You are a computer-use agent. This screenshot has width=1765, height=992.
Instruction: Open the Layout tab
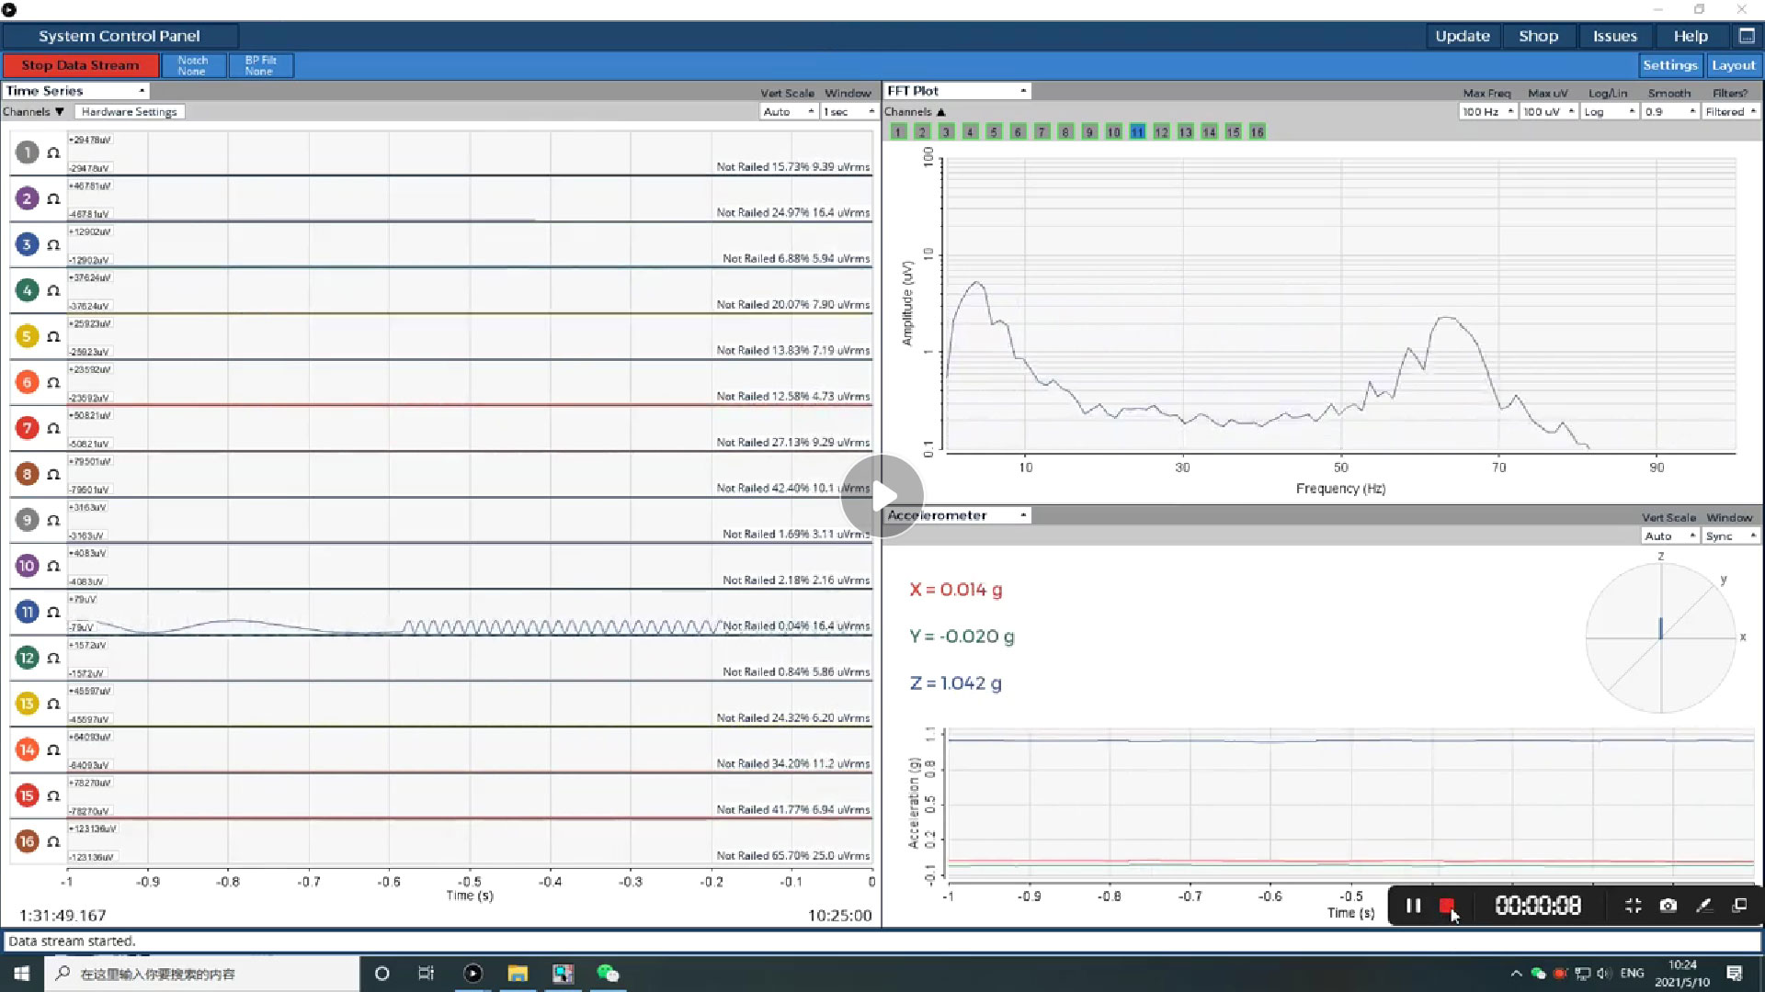click(x=1733, y=65)
